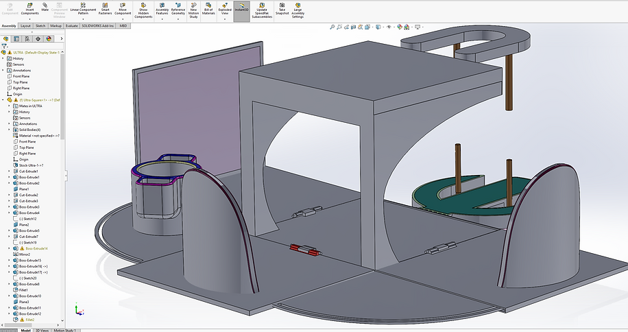The width and height of the screenshot is (628, 332).
Task: Click the view settings monitor icon
Action: (x=418, y=27)
